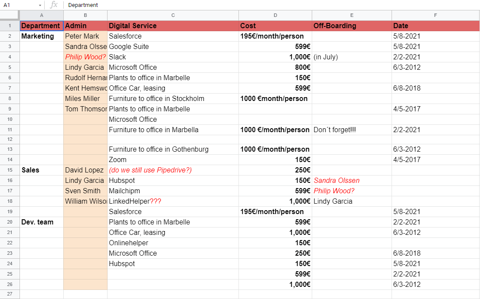Select the Sales department cell
480x299 pixels.
pyautogui.click(x=42, y=170)
